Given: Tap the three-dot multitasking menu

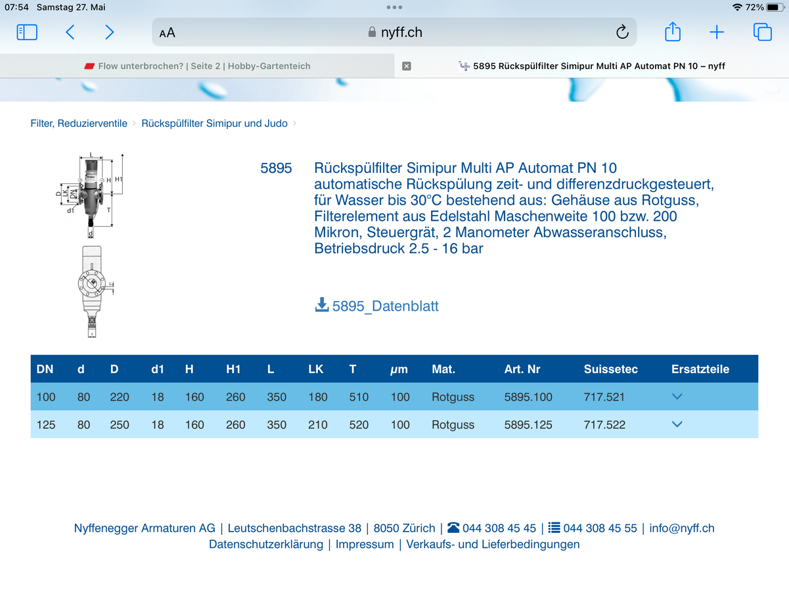Looking at the screenshot, I should click(394, 7).
